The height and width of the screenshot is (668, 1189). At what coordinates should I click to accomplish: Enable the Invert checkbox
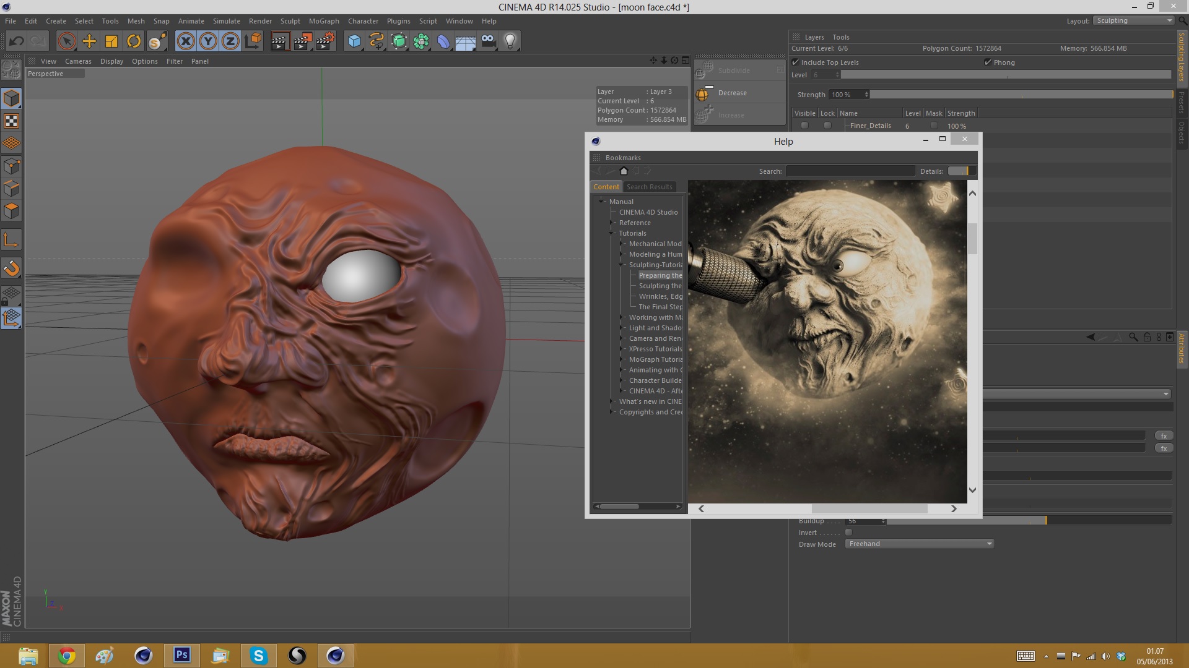coord(849,533)
